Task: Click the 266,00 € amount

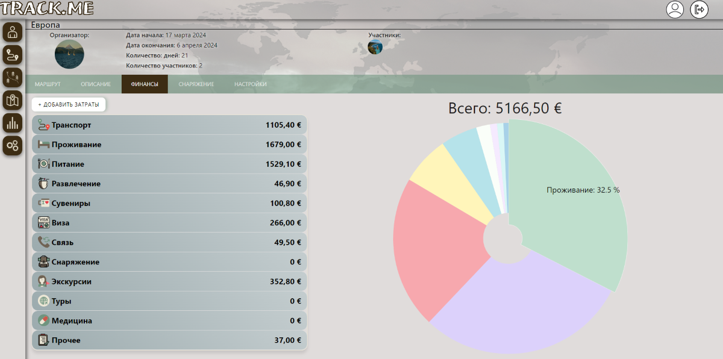Action: pos(286,223)
